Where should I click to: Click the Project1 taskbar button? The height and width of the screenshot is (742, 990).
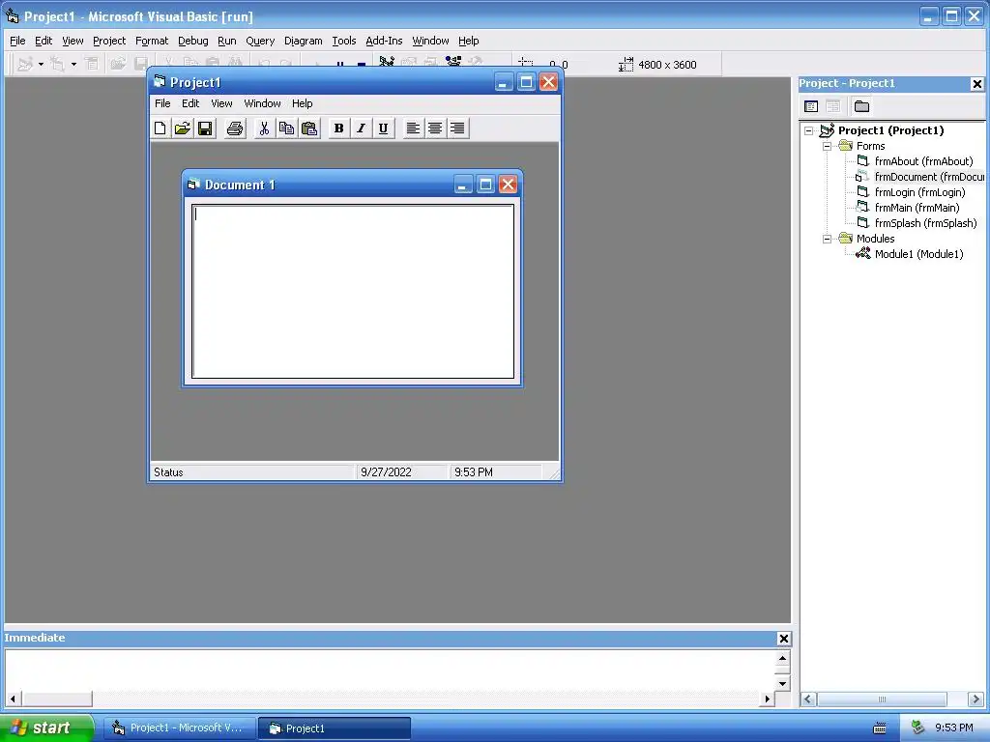[335, 728]
